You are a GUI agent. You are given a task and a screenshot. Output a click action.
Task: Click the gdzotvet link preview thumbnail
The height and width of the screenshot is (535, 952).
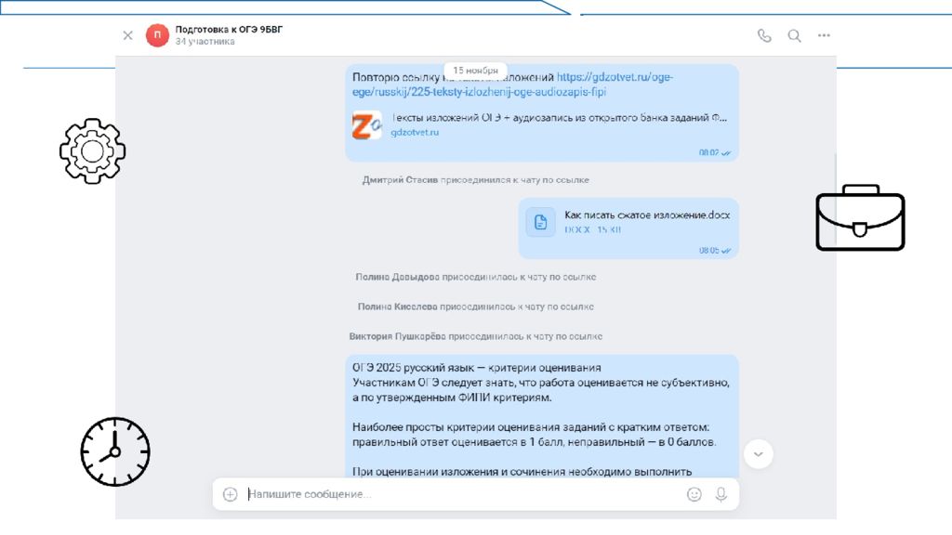pyautogui.click(x=367, y=125)
